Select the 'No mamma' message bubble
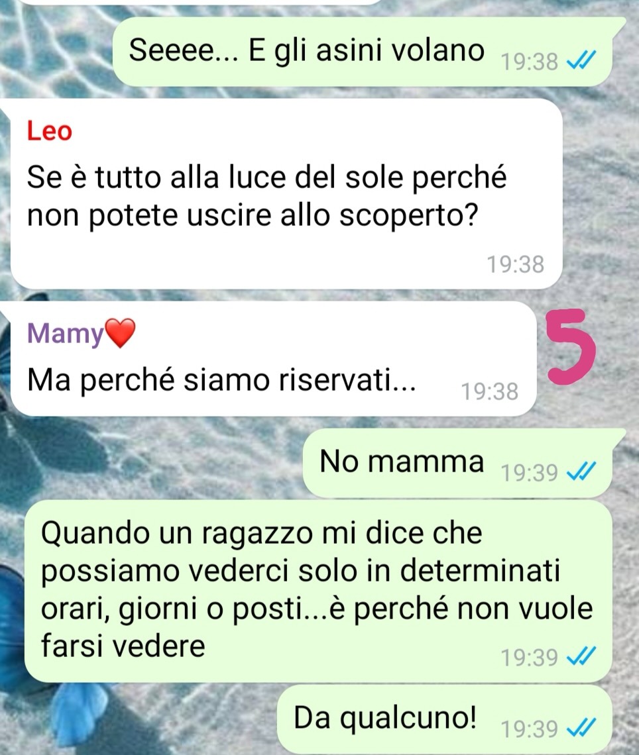The width and height of the screenshot is (639, 755). (458, 463)
